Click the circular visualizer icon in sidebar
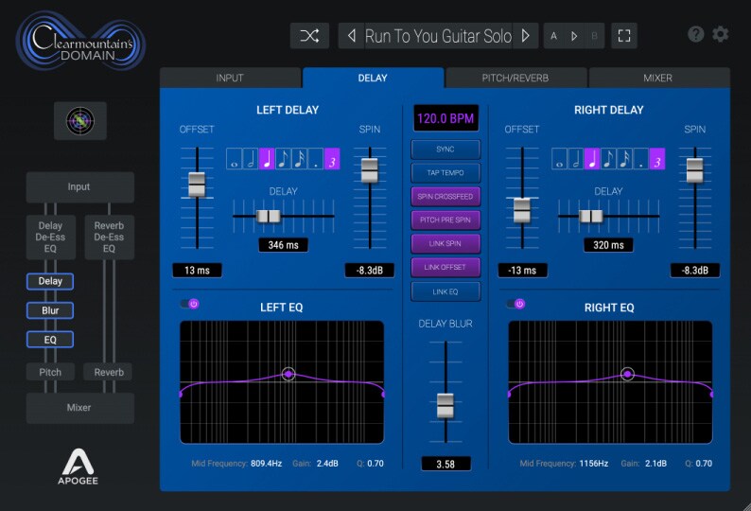The width and height of the screenshot is (751, 511). click(x=79, y=121)
